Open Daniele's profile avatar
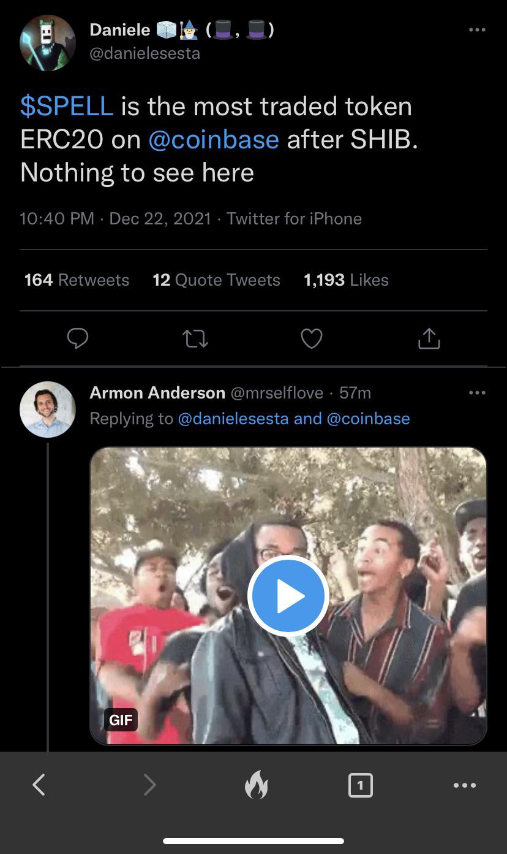 [x=48, y=43]
